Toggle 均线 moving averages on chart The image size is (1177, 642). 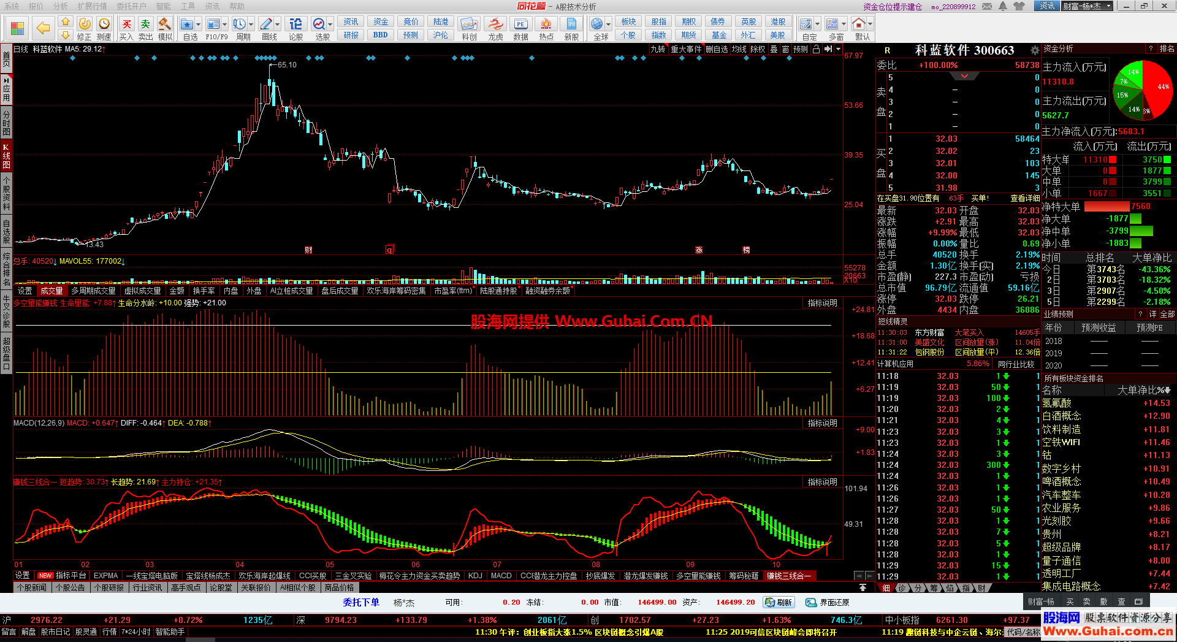pos(739,49)
